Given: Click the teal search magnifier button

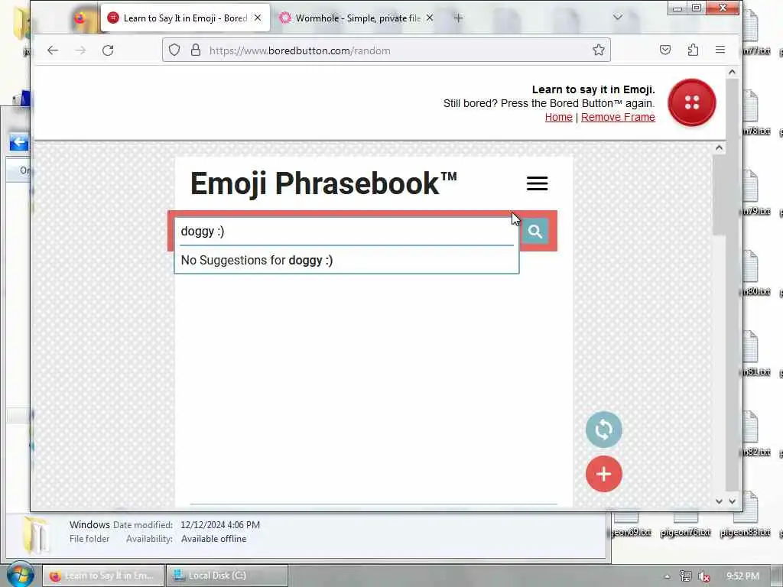Looking at the screenshot, I should pyautogui.click(x=534, y=231).
